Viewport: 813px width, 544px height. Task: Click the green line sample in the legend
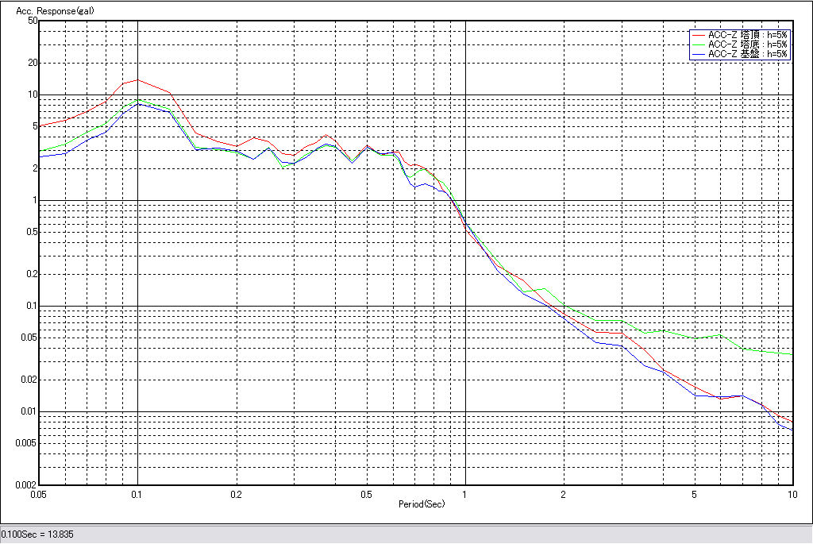tap(699, 44)
